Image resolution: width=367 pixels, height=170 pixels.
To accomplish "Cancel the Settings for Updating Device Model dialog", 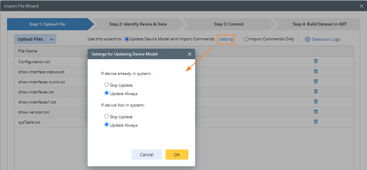I will coord(146,155).
